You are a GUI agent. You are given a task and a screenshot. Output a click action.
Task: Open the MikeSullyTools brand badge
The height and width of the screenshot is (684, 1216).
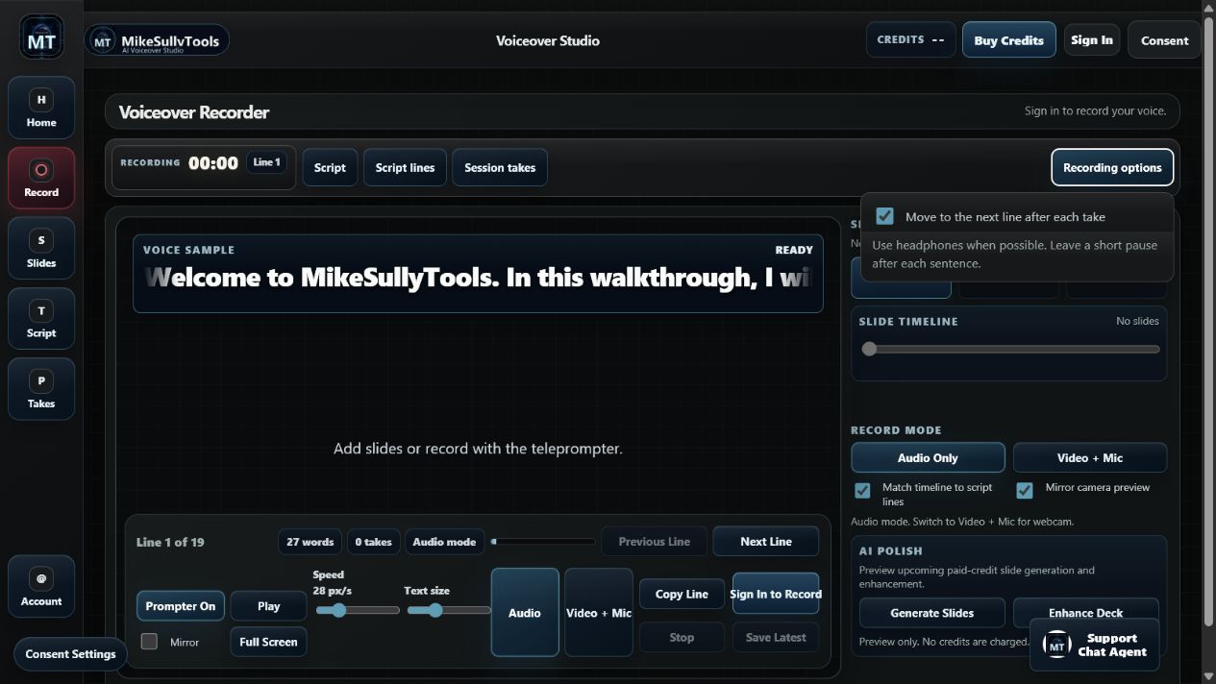point(157,40)
